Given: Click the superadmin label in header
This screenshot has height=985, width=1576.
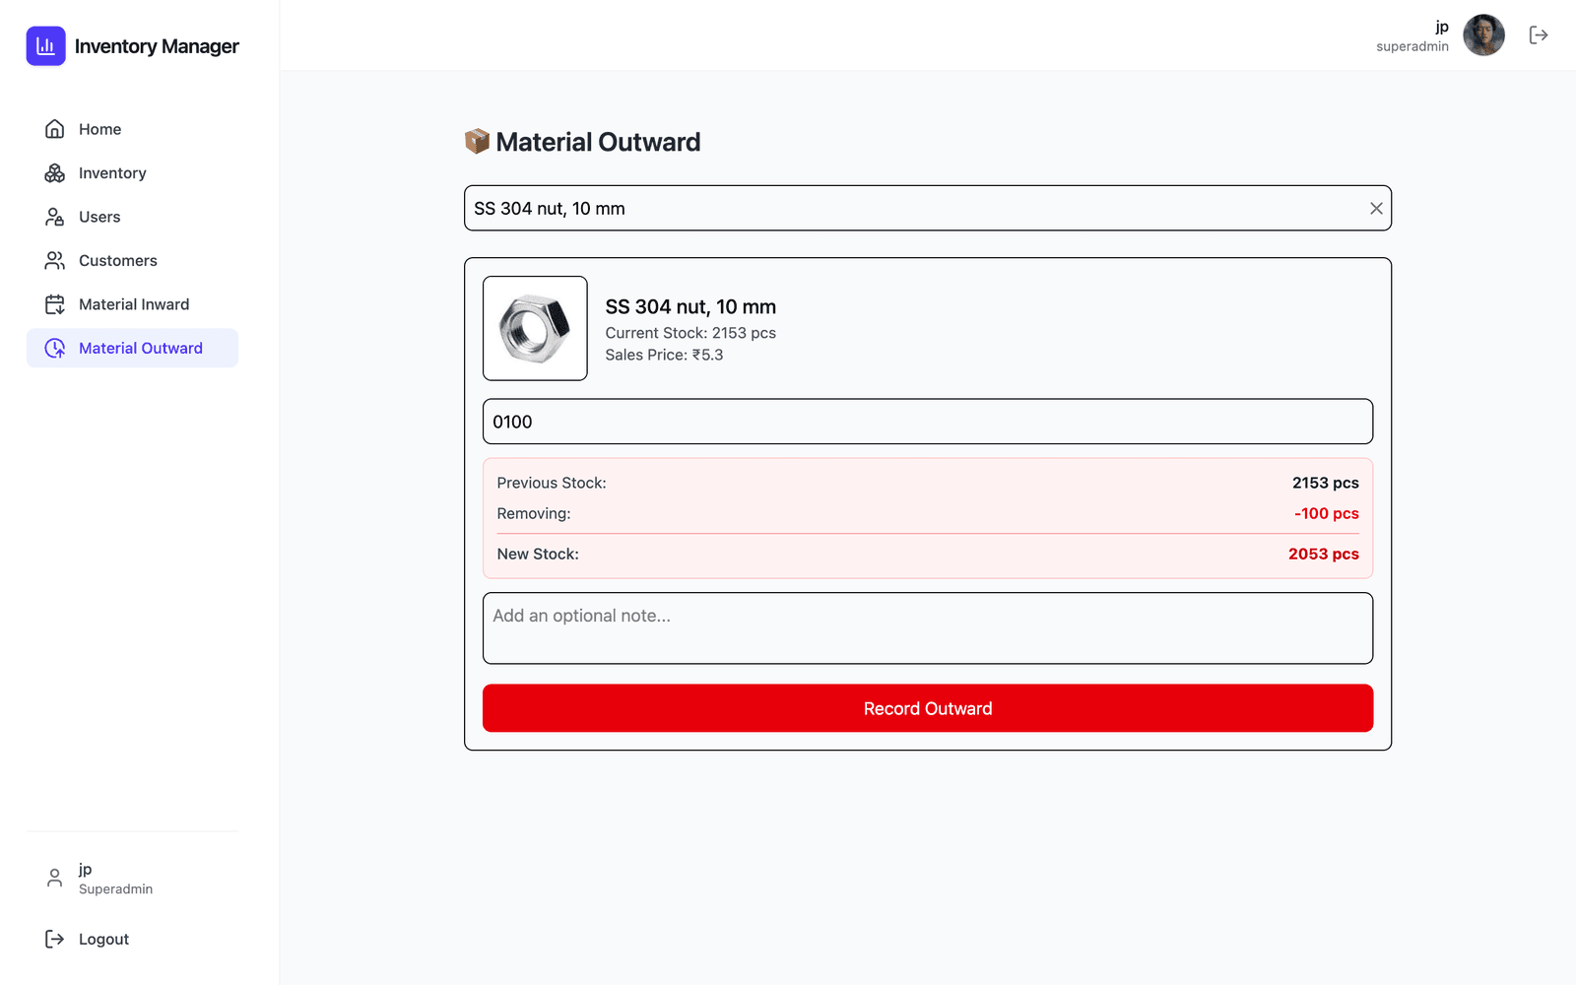Looking at the screenshot, I should pos(1412,46).
